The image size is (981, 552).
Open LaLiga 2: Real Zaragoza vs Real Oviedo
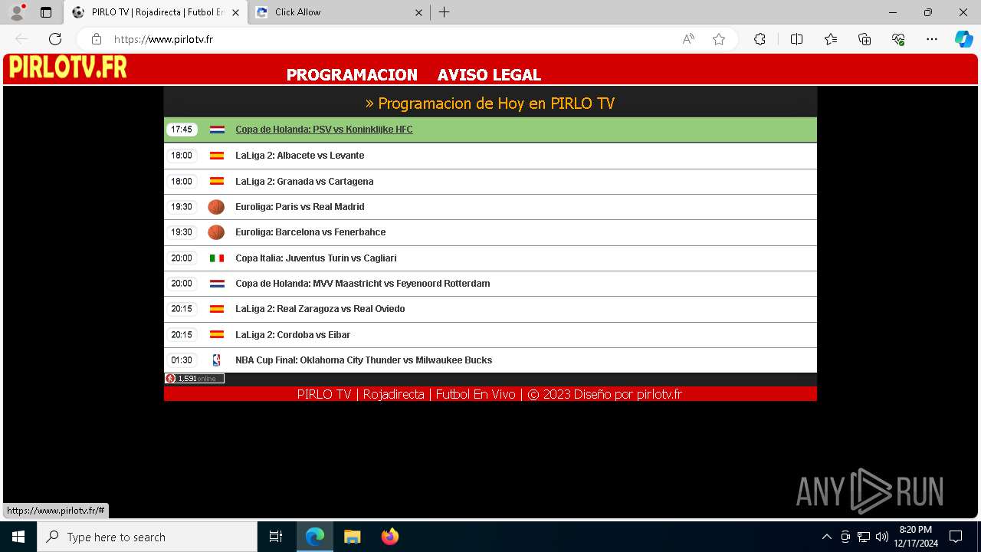320,309
